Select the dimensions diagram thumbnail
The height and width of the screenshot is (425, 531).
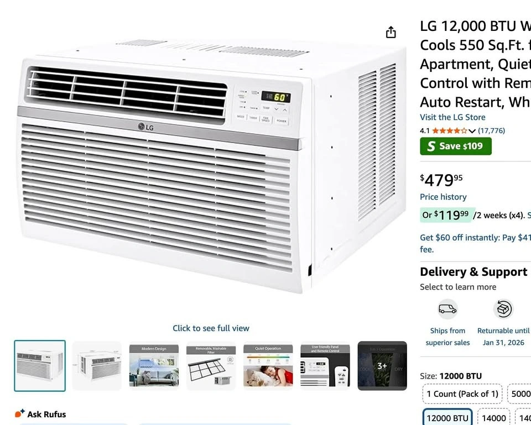pyautogui.click(x=97, y=366)
